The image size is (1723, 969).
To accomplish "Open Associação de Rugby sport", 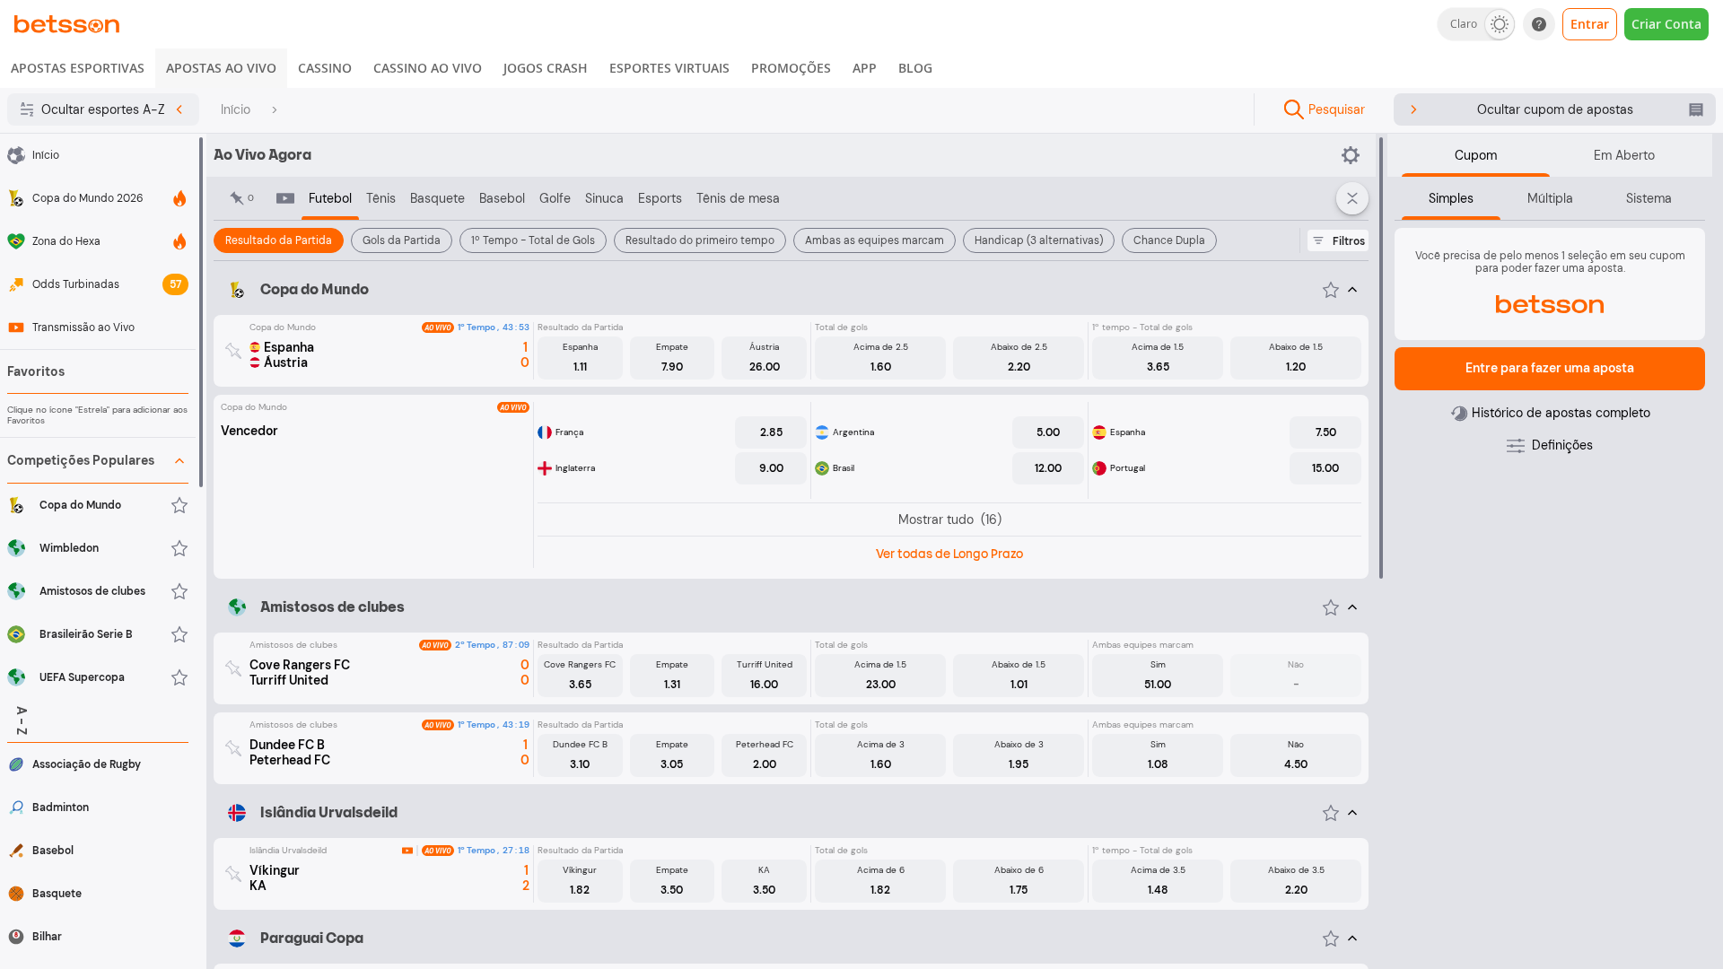I will [98, 764].
